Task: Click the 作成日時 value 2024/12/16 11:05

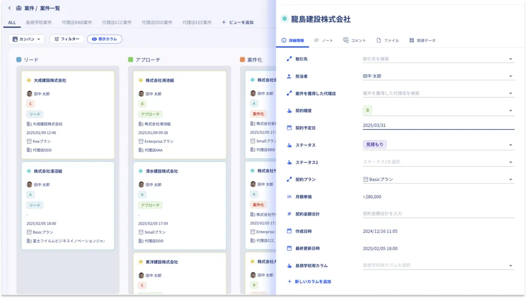Action: (x=380, y=231)
